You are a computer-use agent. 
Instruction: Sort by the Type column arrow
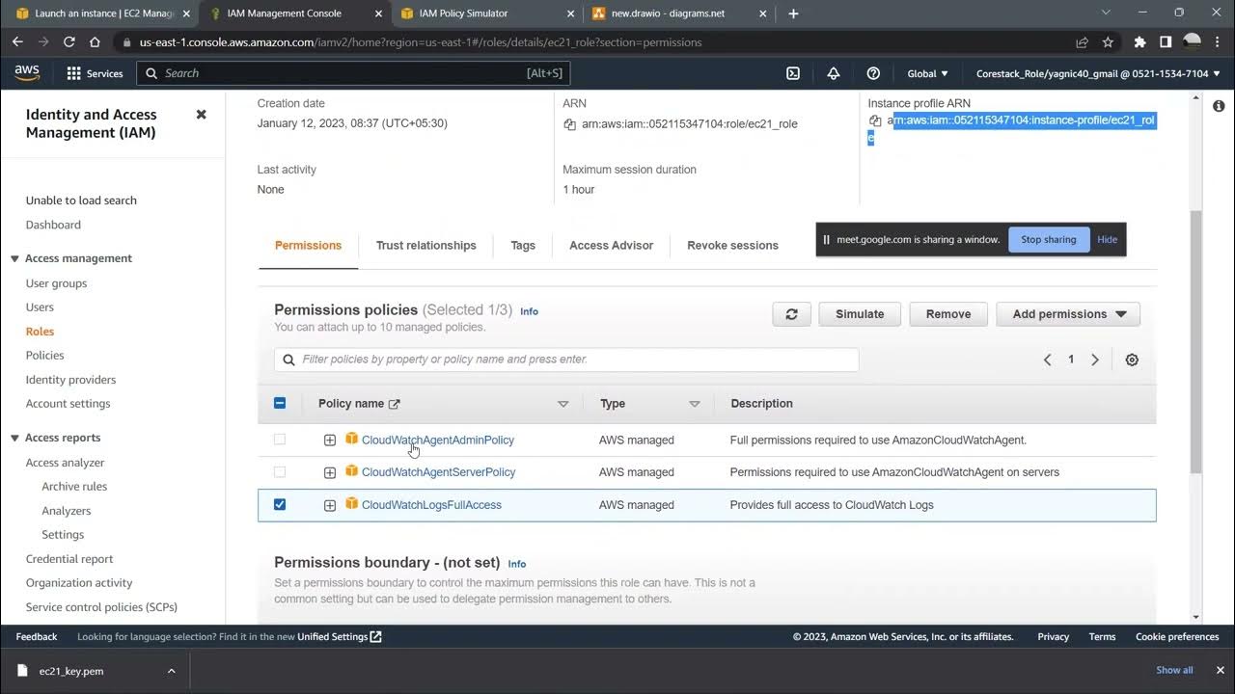coord(695,404)
